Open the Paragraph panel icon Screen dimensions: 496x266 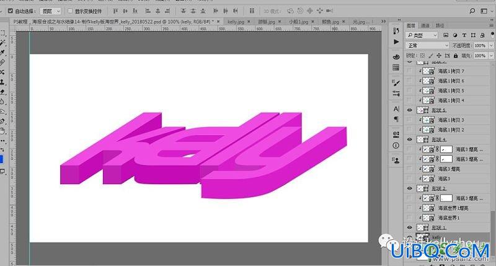pyautogui.click(x=396, y=119)
